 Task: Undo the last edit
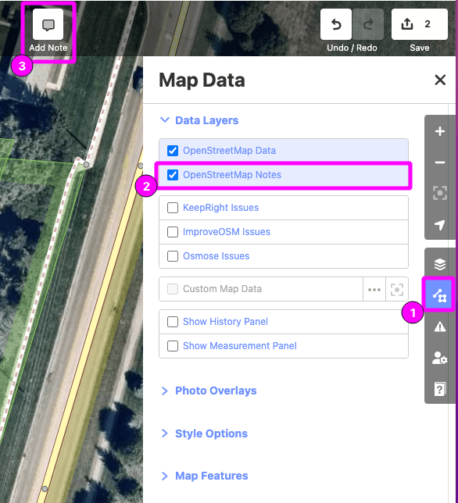coord(336,24)
